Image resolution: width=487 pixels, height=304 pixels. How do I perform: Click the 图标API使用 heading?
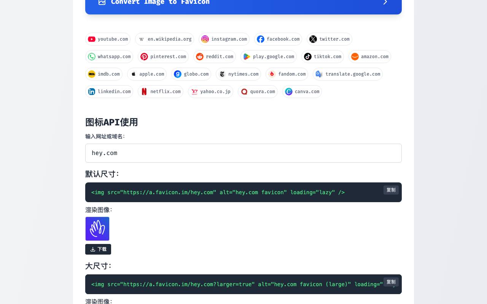coord(111,122)
